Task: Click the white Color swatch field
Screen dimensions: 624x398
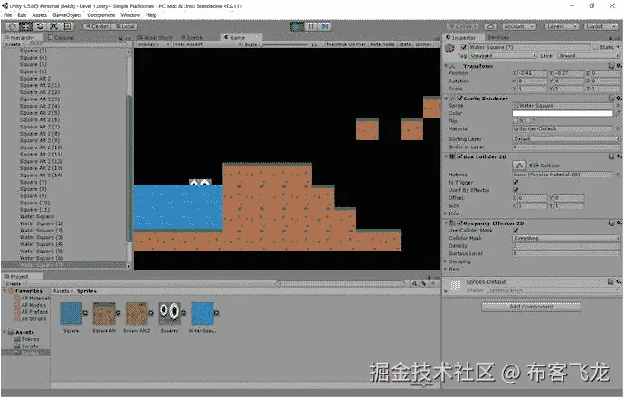Action: pos(563,113)
